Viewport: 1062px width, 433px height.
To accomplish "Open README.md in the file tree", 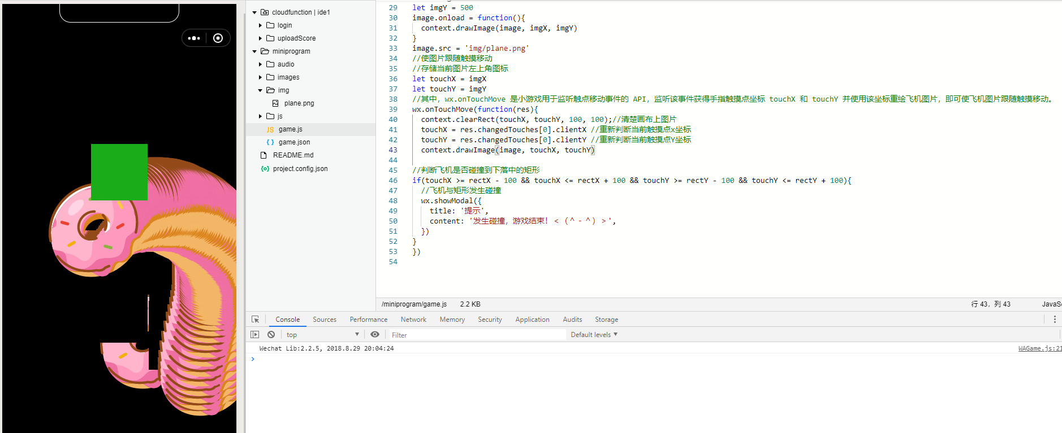I will (x=293, y=155).
